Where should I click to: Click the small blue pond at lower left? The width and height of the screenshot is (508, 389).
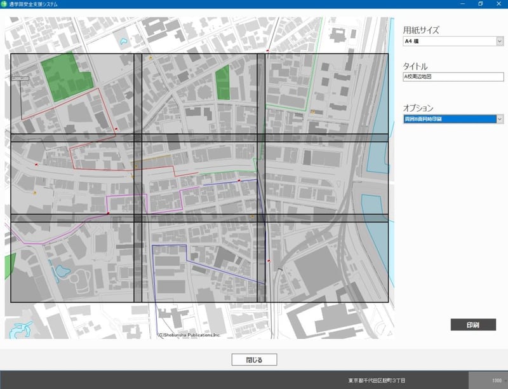click(62, 273)
